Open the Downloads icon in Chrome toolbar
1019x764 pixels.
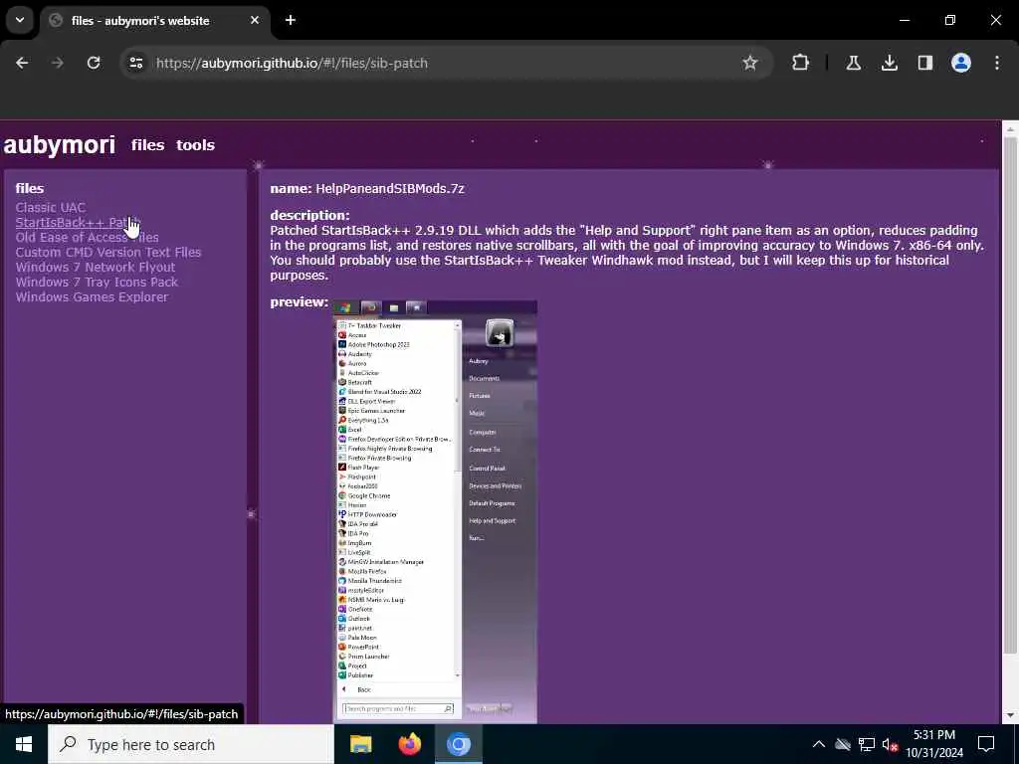(x=890, y=63)
